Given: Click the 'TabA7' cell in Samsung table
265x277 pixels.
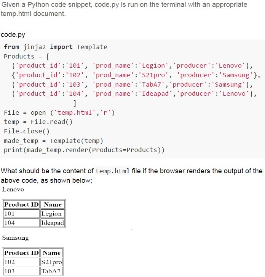Looking at the screenshot, I should point(51,271).
